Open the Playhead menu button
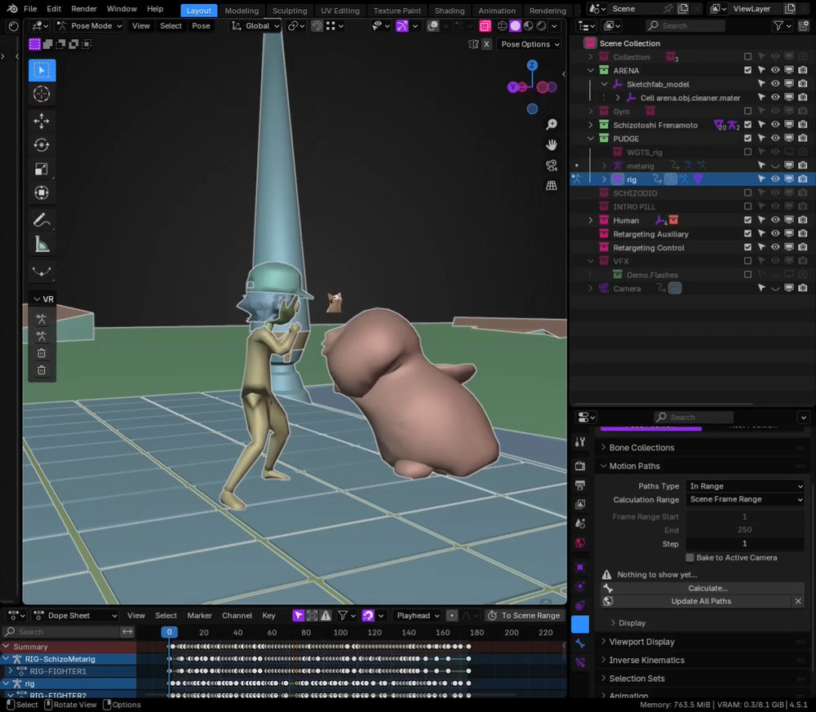Viewport: 816px width, 712px height. 417,615
